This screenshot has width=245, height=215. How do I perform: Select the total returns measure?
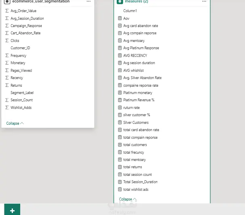pyautogui.click(x=133, y=167)
